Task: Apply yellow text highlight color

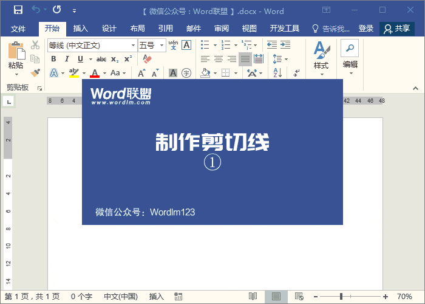Action: [73, 73]
